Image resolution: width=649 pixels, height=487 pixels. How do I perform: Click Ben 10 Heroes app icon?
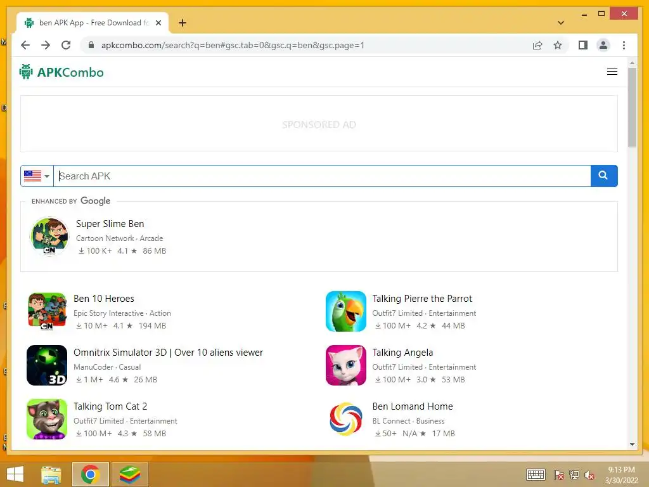tap(47, 311)
